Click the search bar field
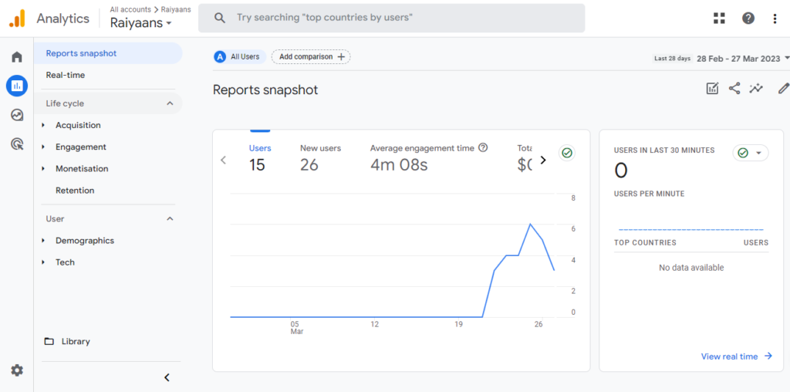790x392 pixels. pyautogui.click(x=391, y=18)
